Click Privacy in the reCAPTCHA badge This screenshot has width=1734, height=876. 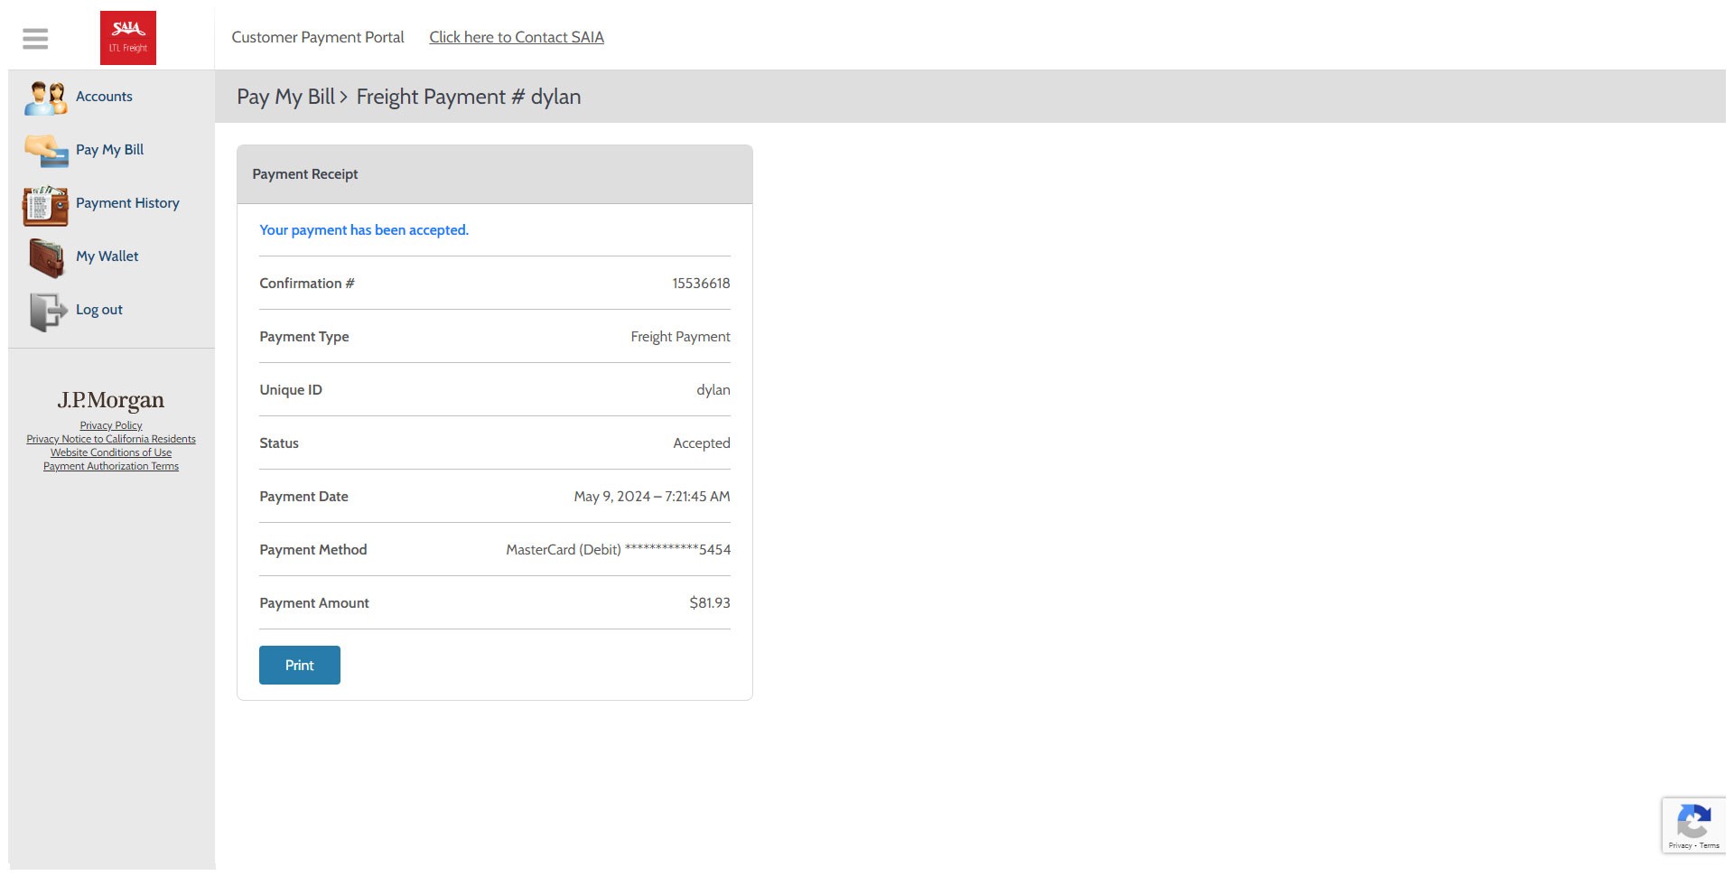1680,846
